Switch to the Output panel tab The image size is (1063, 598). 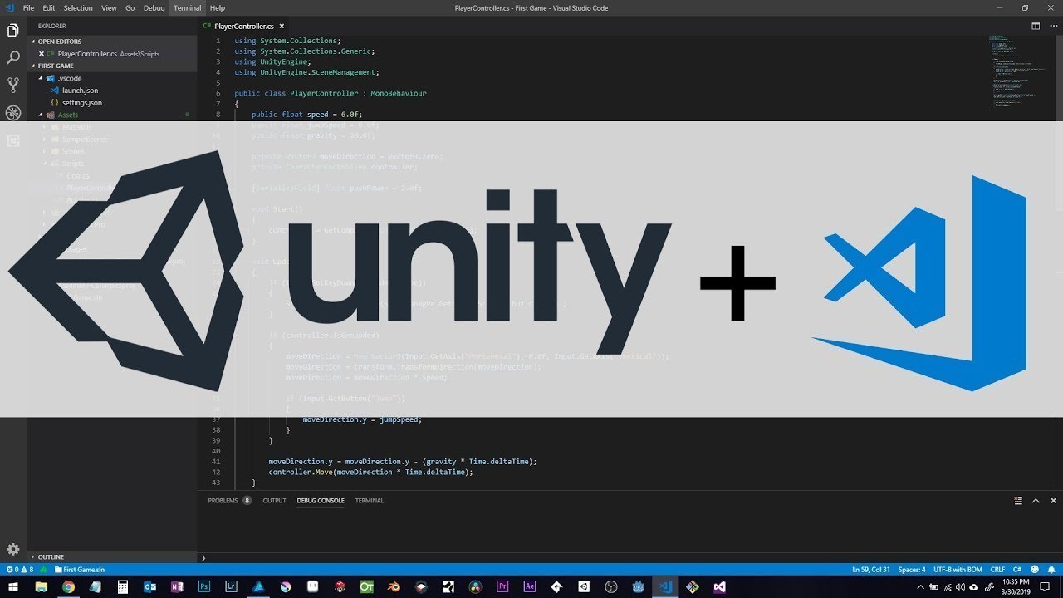[274, 501]
